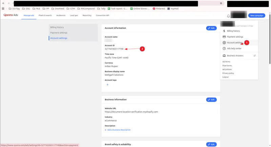The width and height of the screenshot is (271, 147).
Task: Select Account settings in left sidebar
Action: [x=59, y=38]
